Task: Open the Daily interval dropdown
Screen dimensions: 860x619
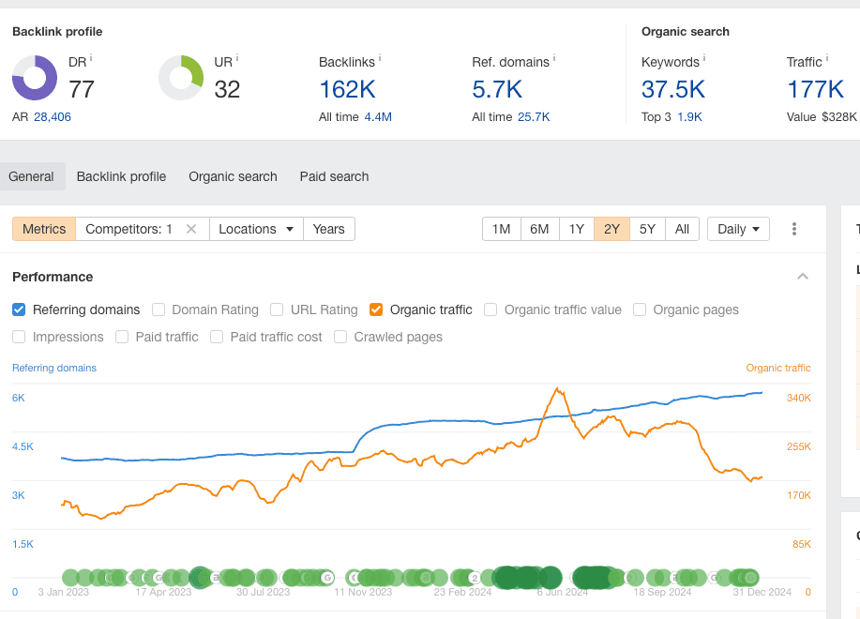Action: click(738, 229)
